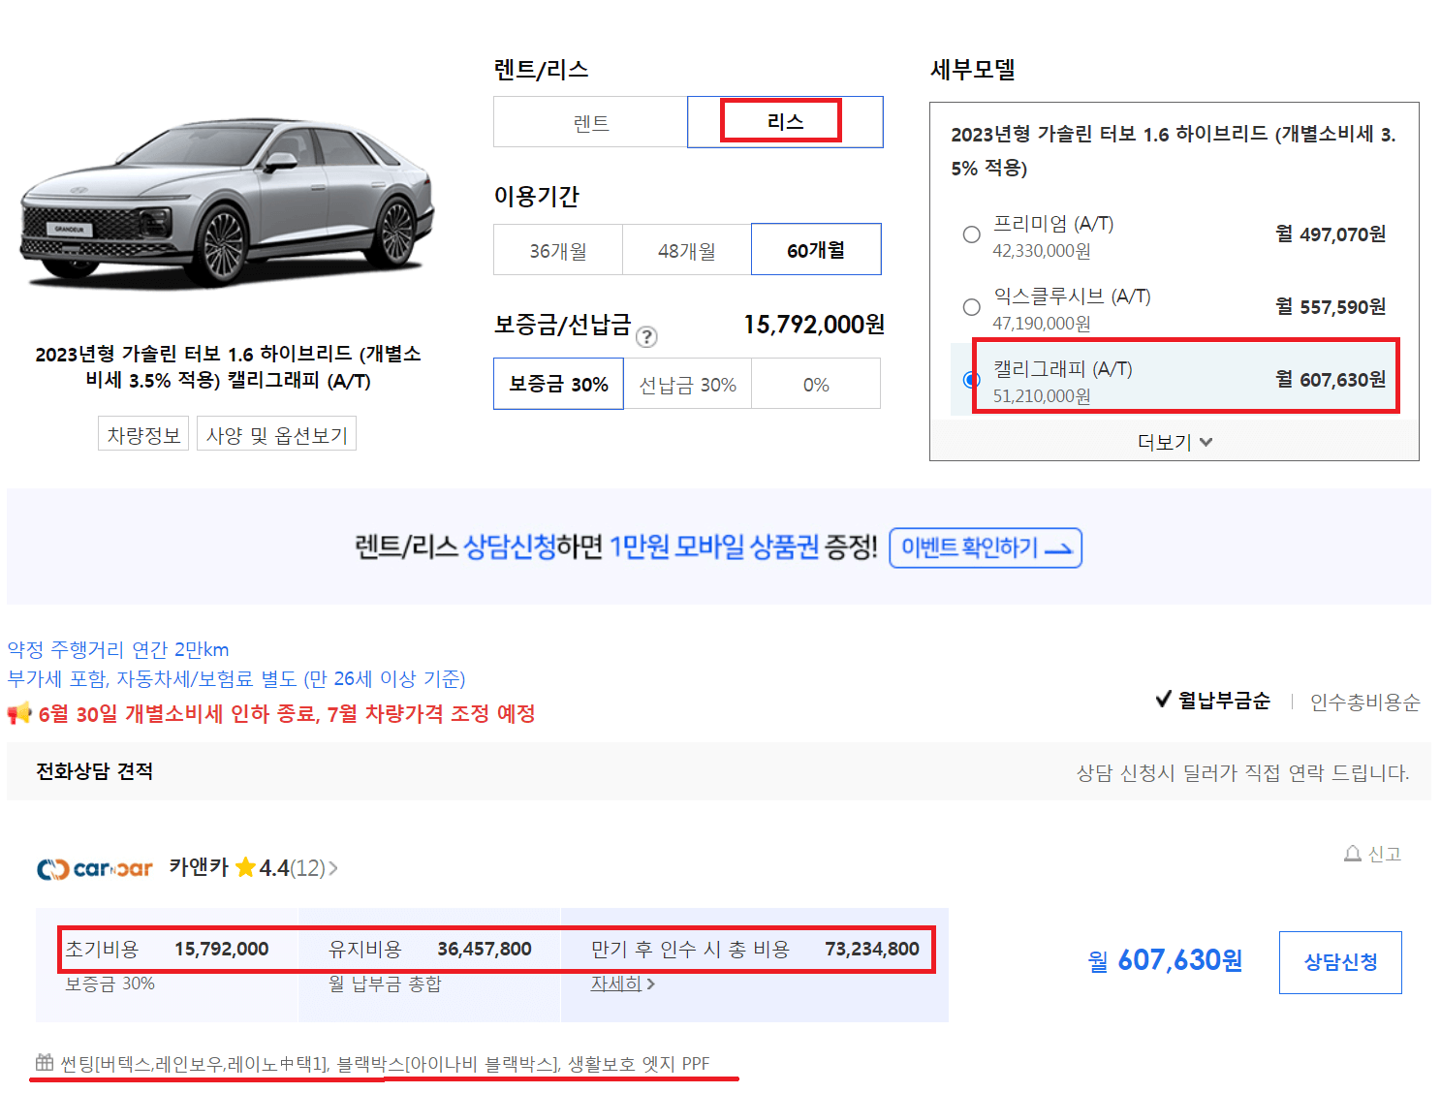This screenshot has width=1441, height=1093.
Task: Open 차량정보 vehicle information
Action: (142, 433)
